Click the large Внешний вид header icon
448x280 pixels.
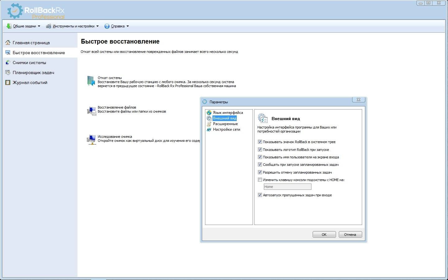pyautogui.click(x=263, y=118)
